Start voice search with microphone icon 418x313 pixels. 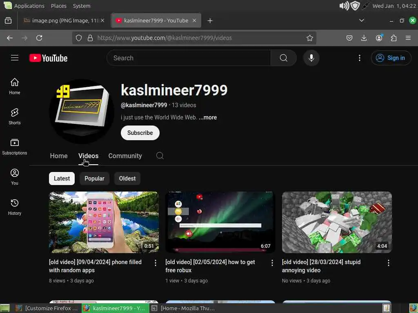[x=311, y=58]
